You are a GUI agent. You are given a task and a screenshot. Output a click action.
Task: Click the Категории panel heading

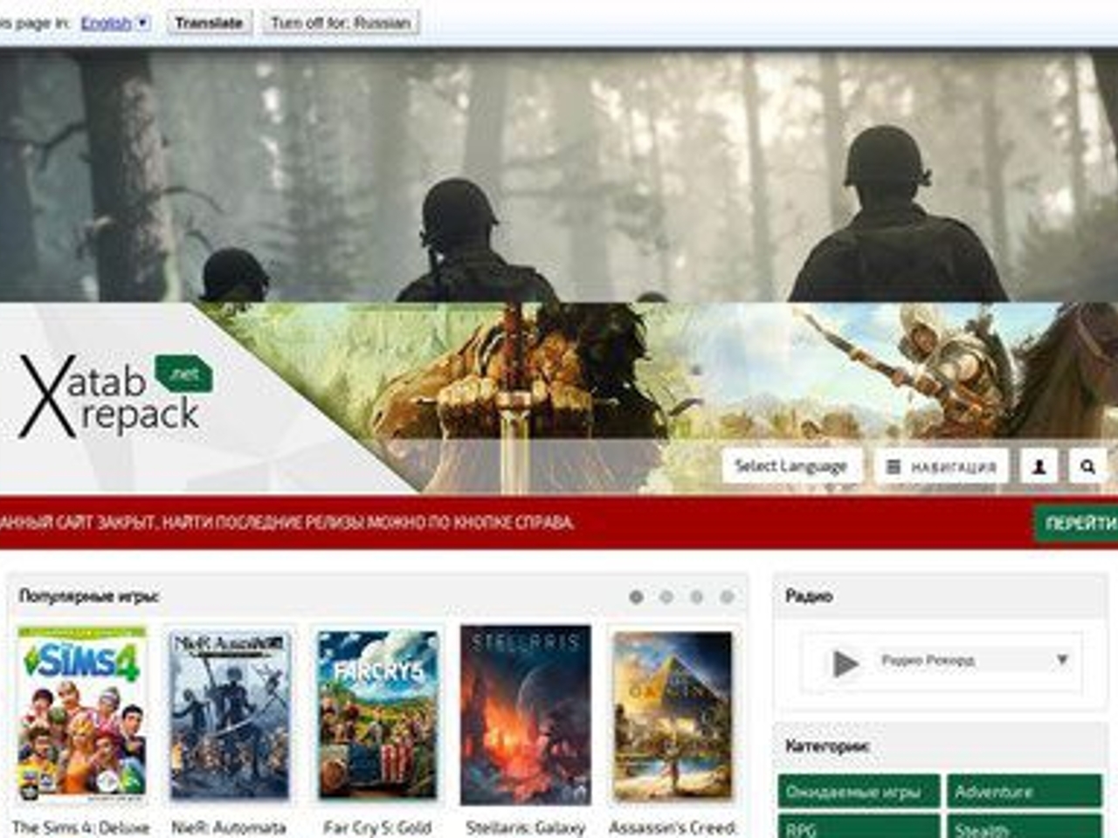(827, 746)
